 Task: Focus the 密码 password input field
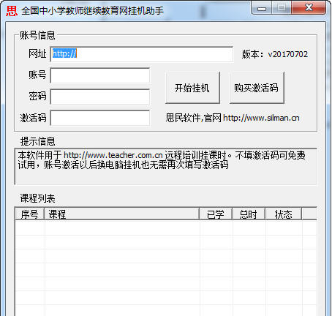coord(100,97)
